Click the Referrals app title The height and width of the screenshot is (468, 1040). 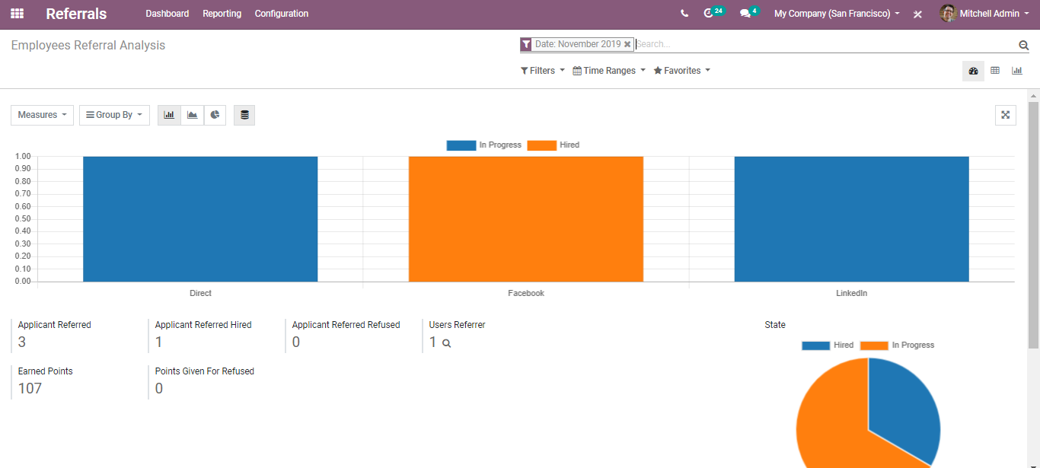tap(76, 14)
